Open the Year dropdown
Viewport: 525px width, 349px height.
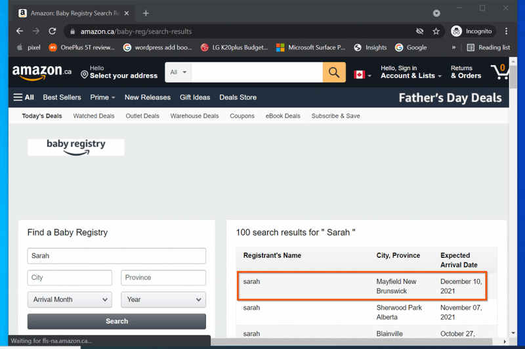coord(163,300)
